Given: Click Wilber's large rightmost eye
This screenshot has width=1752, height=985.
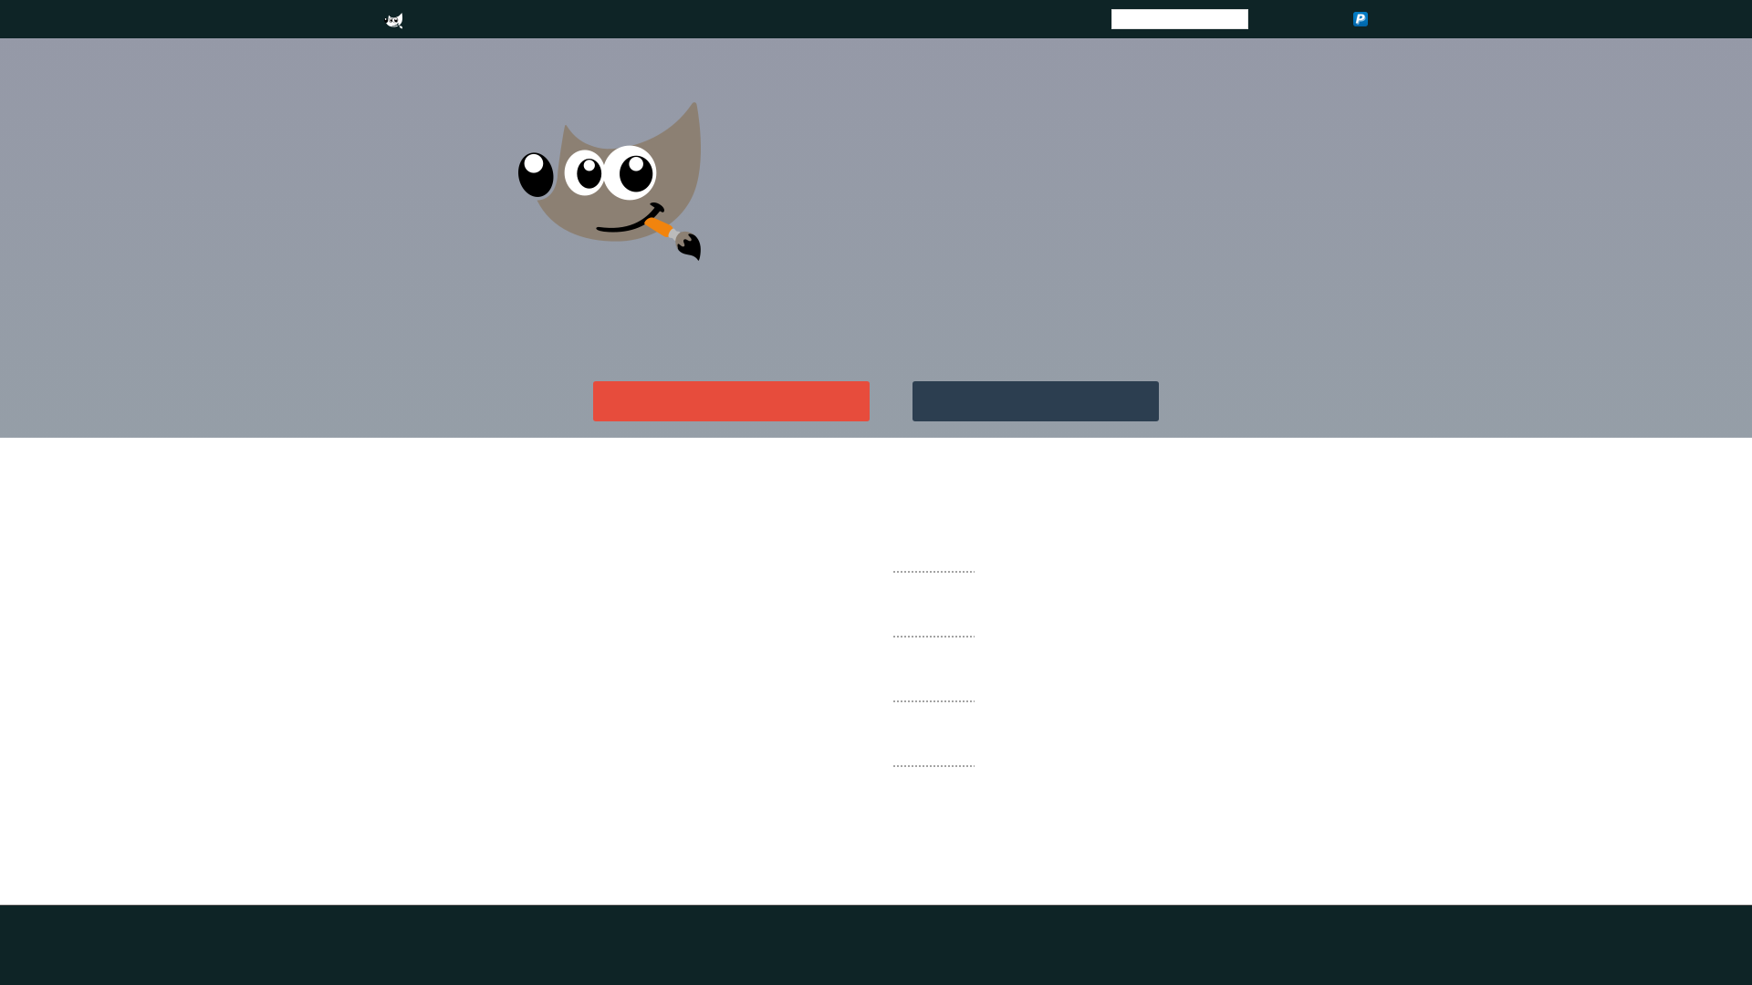Looking at the screenshot, I should tap(631, 172).
